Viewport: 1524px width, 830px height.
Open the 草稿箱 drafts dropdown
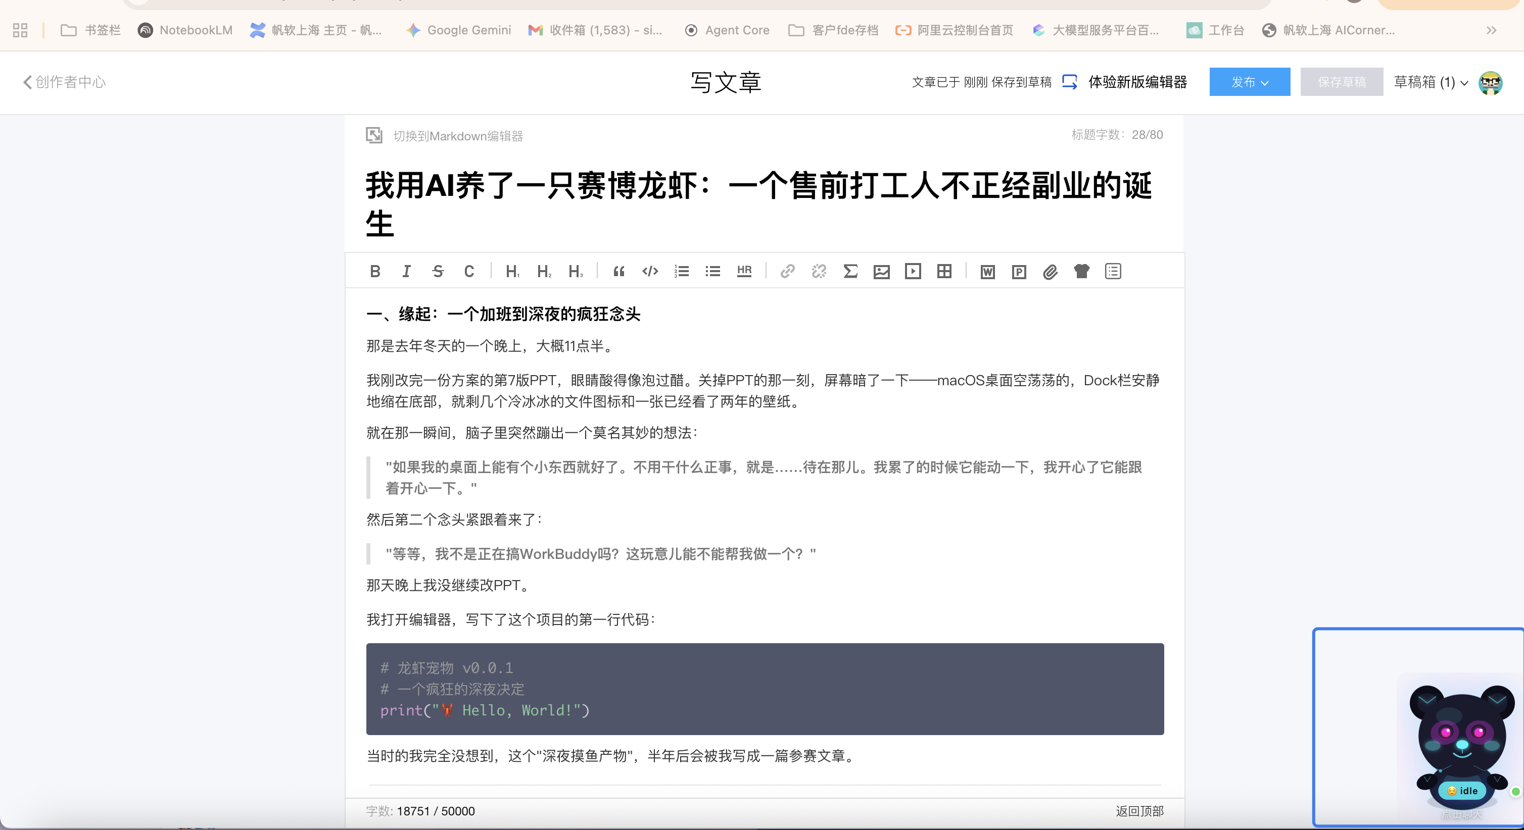[x=1431, y=82]
